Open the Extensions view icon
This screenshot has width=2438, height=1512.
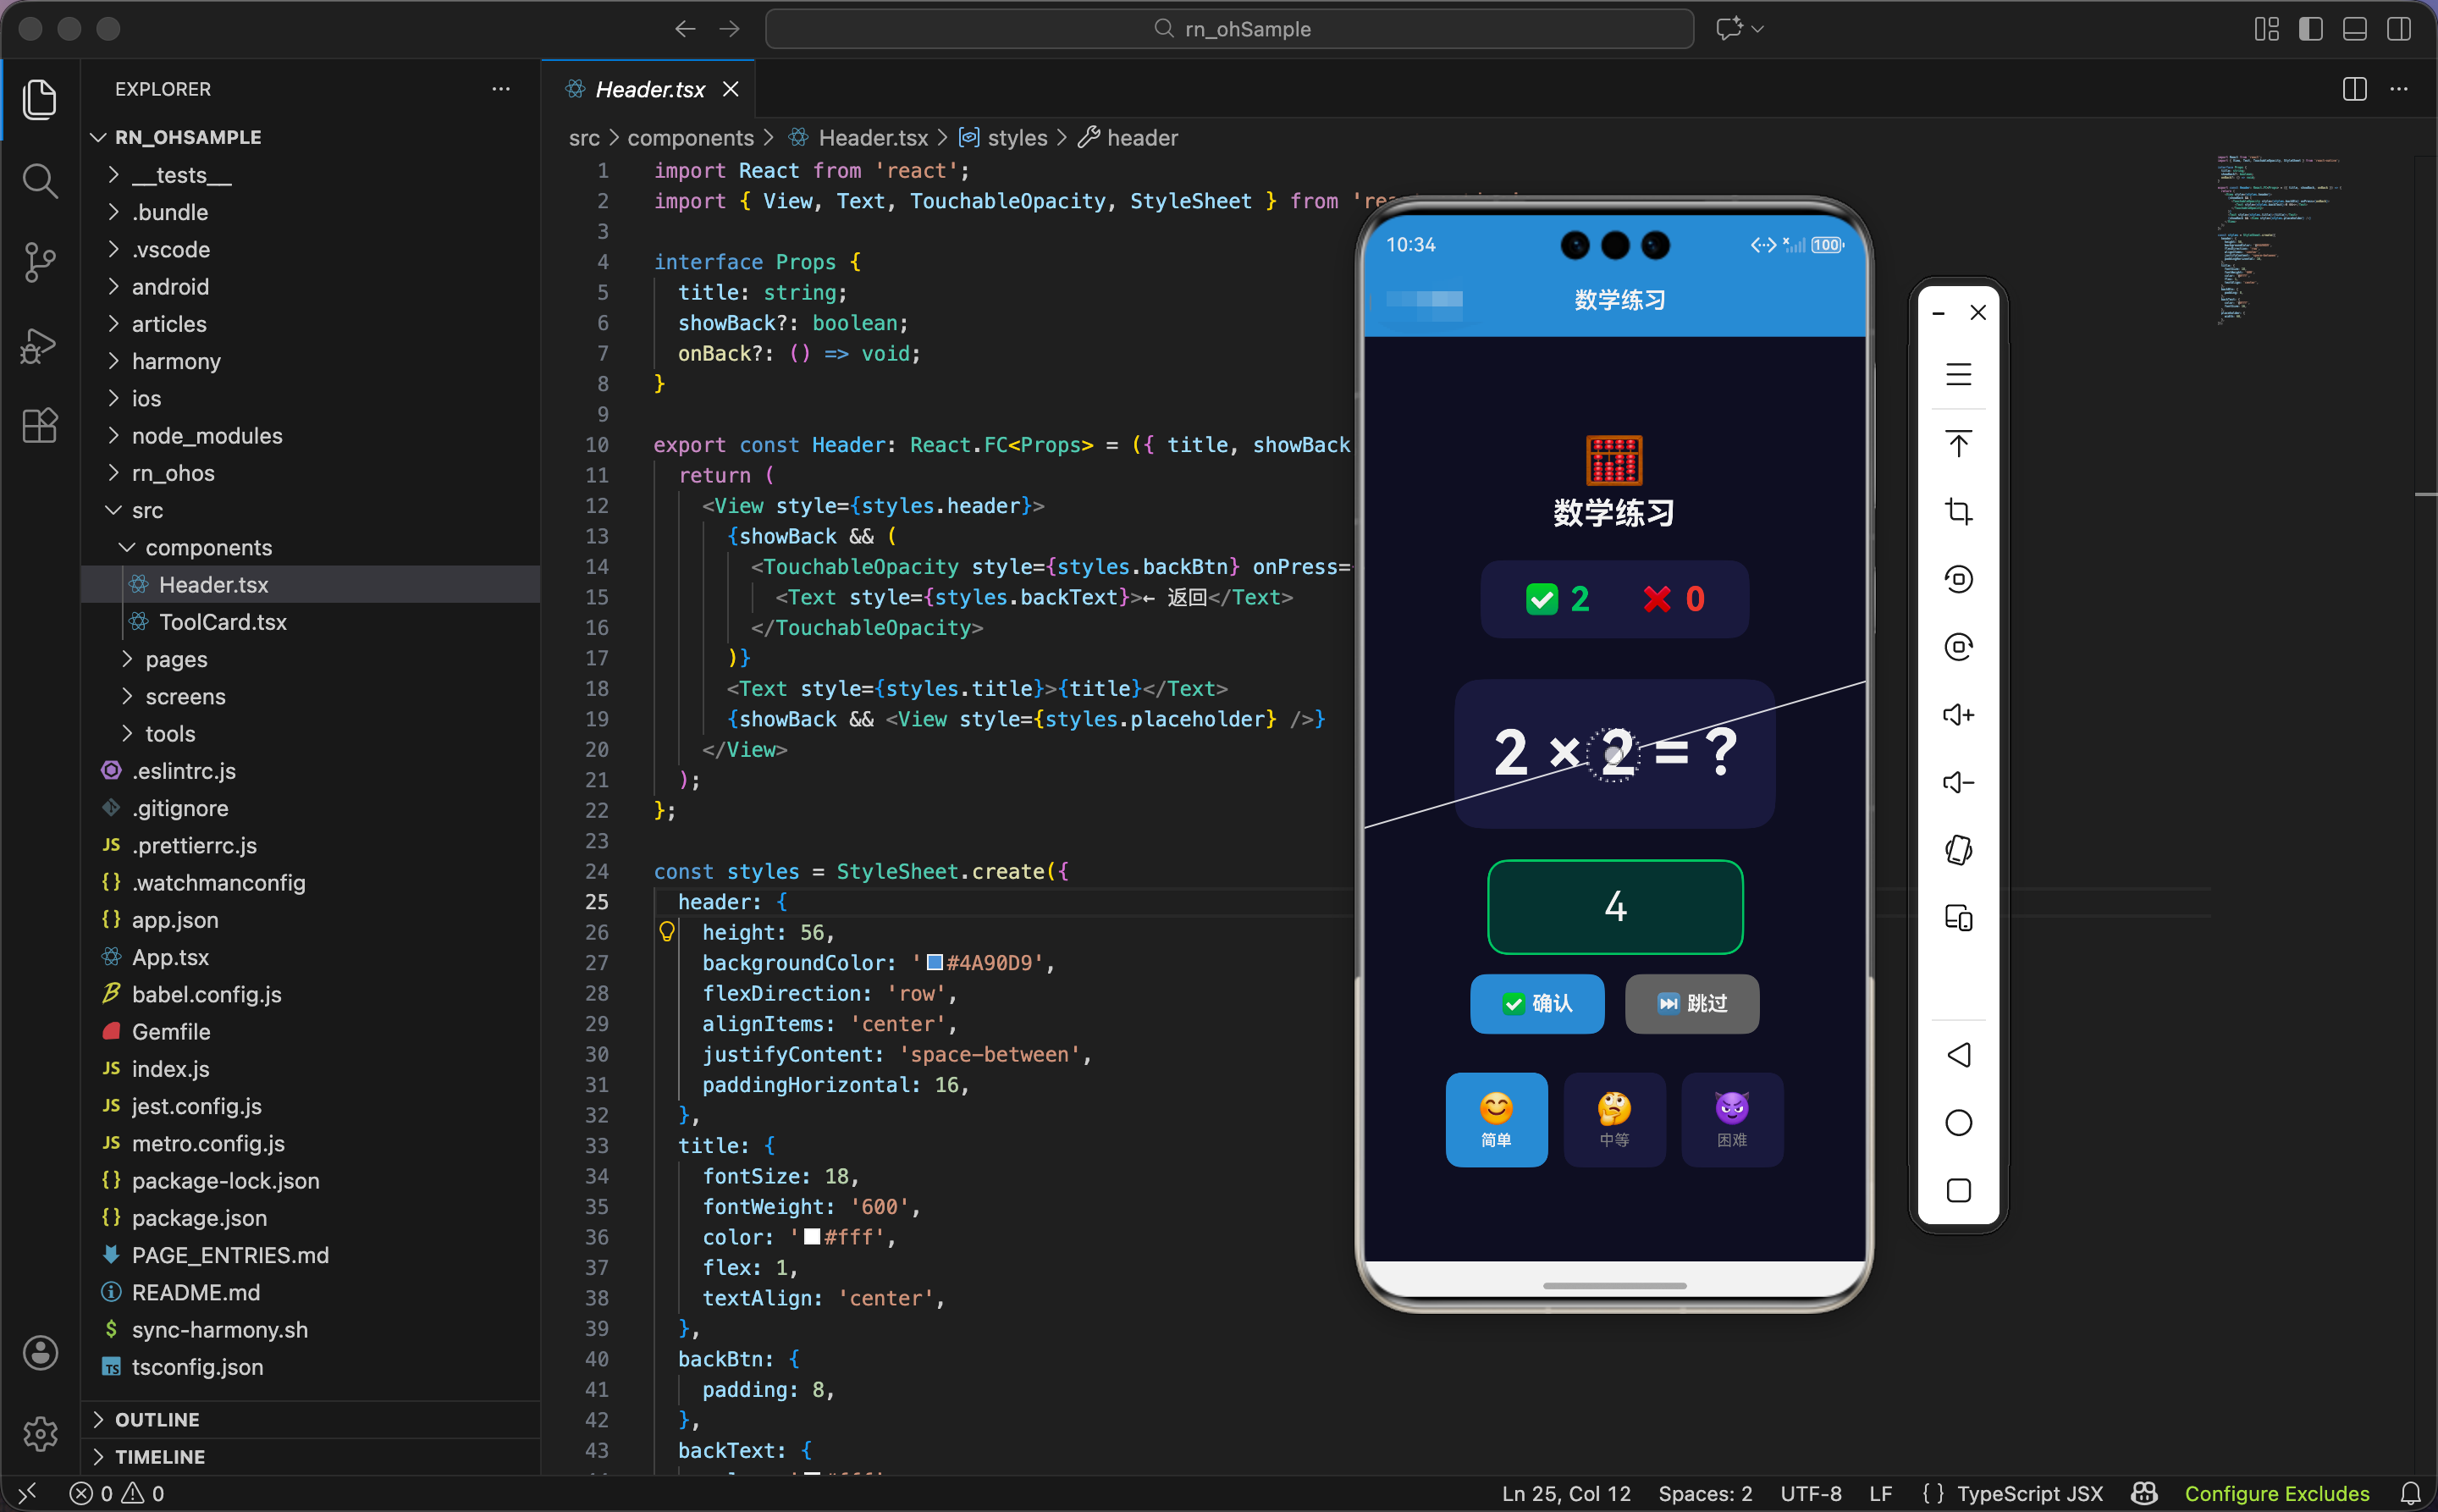[x=40, y=426]
